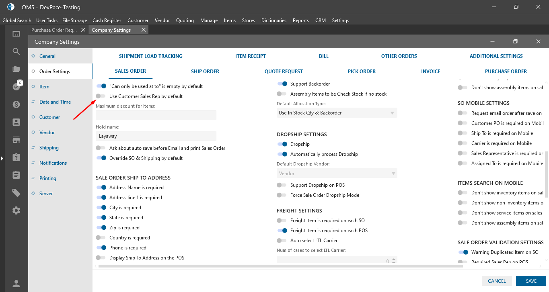Click the dollar cash register sidebar icon
The height and width of the screenshot is (292, 549).
click(x=16, y=104)
